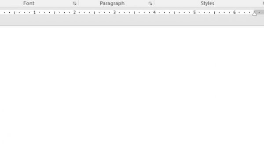Click the Styles group label

207,4
